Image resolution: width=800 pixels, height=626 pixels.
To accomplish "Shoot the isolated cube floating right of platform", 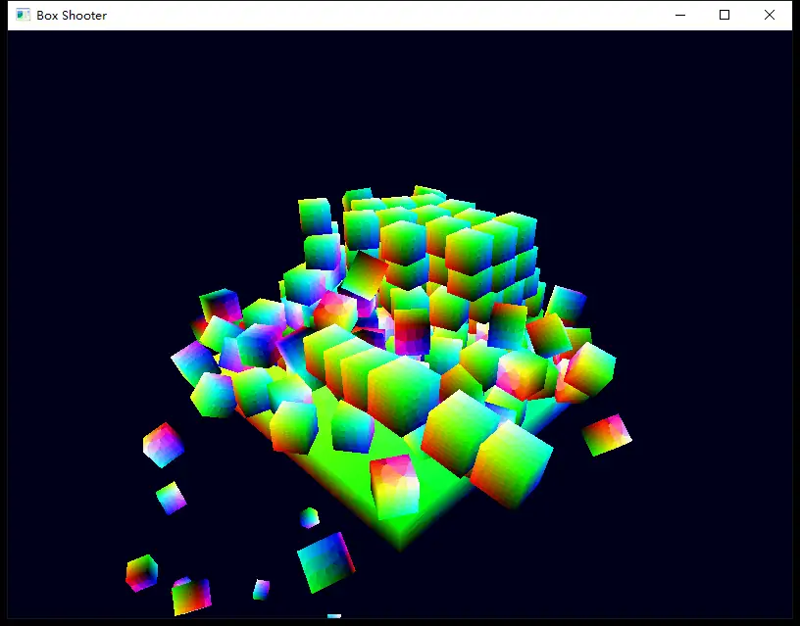I will coord(607,434).
